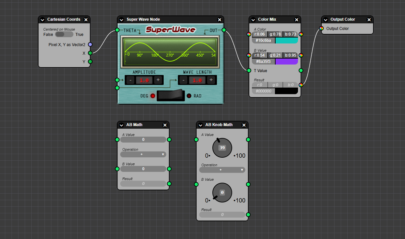The image size is (405, 239).
Task: Collapse the Super Wave Node chevron
Action: 121,20
